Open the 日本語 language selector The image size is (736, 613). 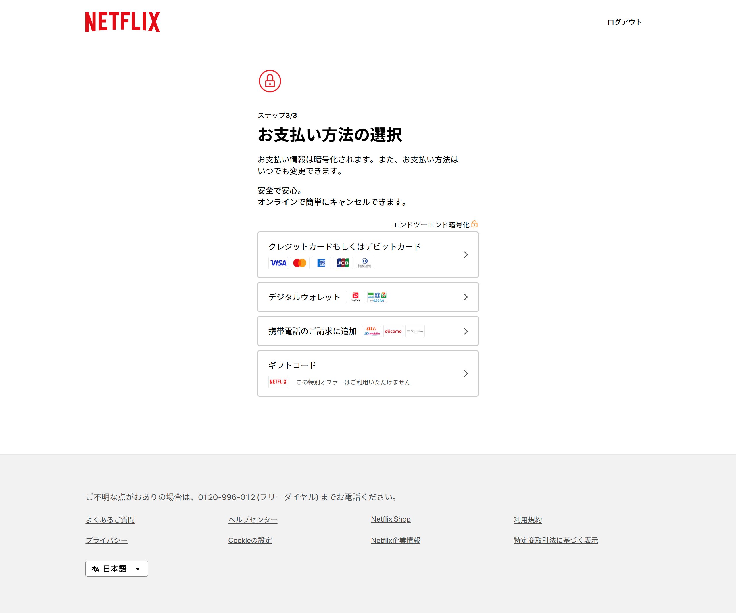(116, 568)
